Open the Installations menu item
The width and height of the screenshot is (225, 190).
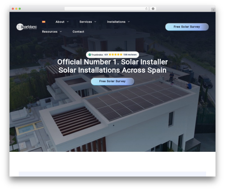(116, 22)
